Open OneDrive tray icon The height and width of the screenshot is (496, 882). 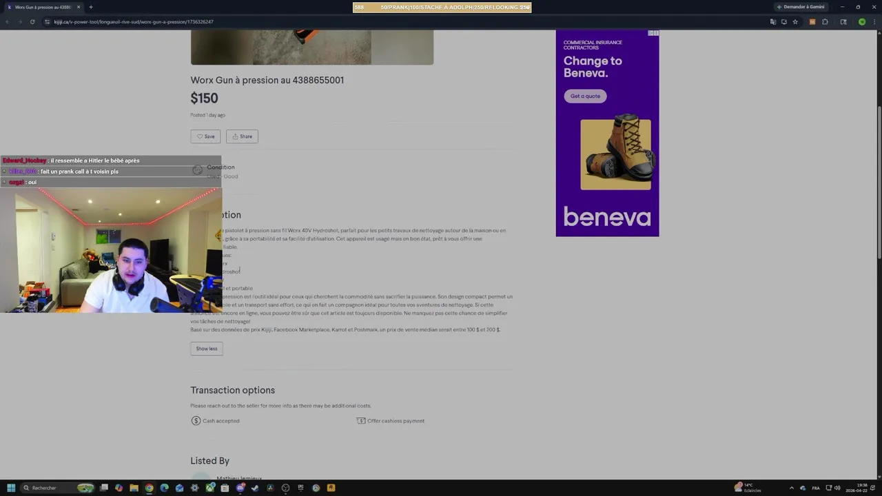[803, 488]
